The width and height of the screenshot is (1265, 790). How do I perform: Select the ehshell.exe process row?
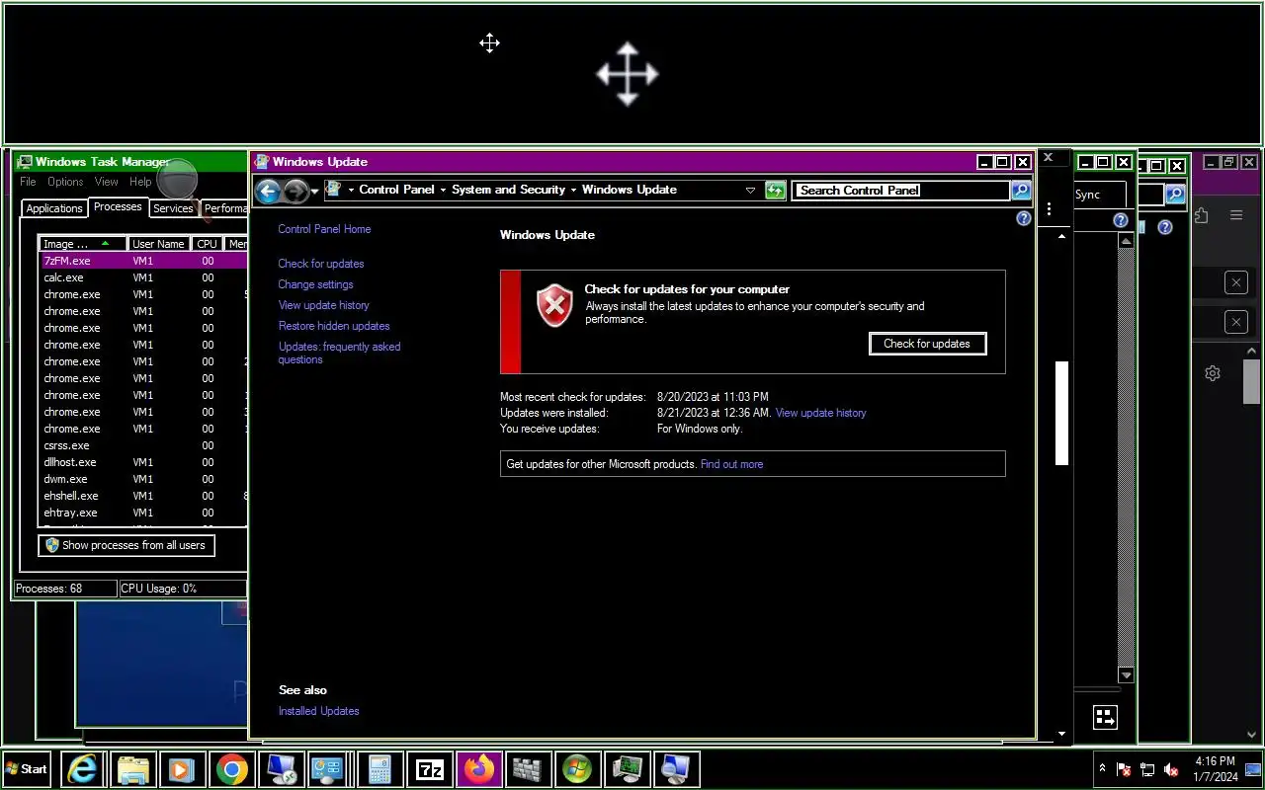click(x=142, y=496)
